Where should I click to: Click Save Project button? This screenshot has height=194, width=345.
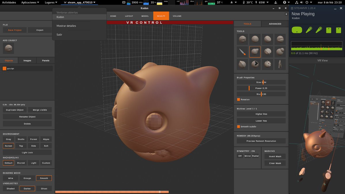click(x=15, y=30)
